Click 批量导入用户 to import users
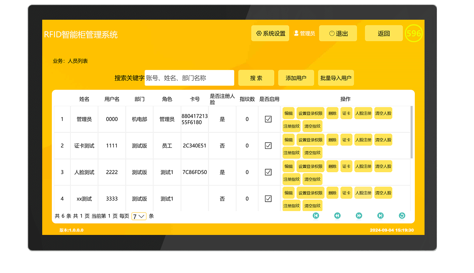This screenshot has height=273, width=474. 336,78
